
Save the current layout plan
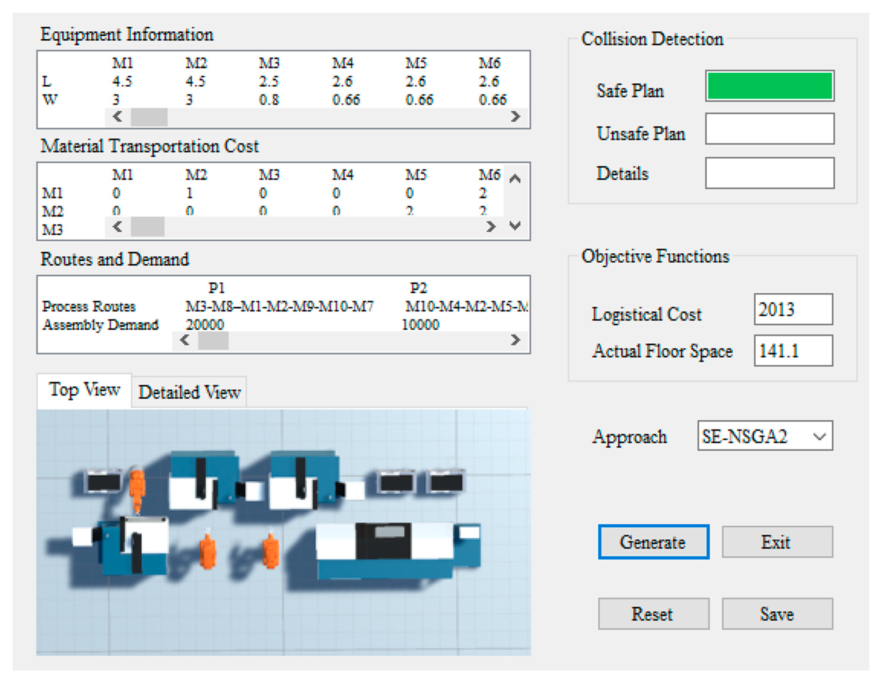tap(777, 614)
